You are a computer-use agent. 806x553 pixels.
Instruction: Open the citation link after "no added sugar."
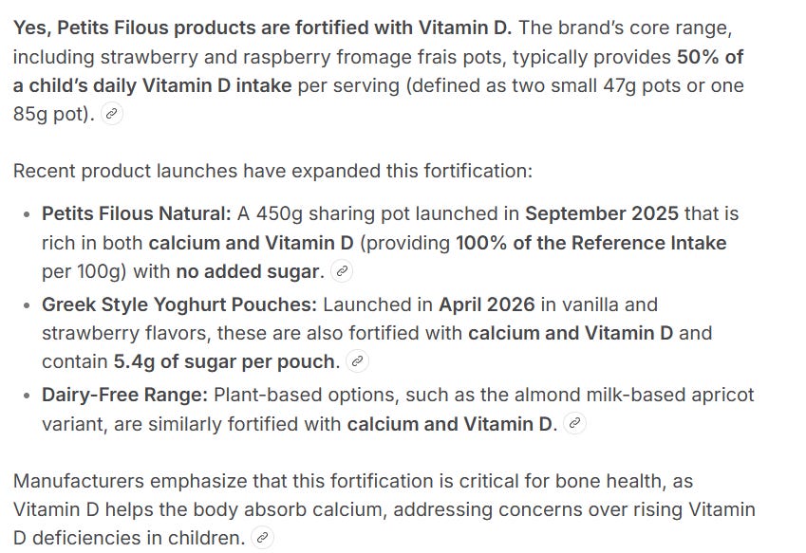pos(342,271)
